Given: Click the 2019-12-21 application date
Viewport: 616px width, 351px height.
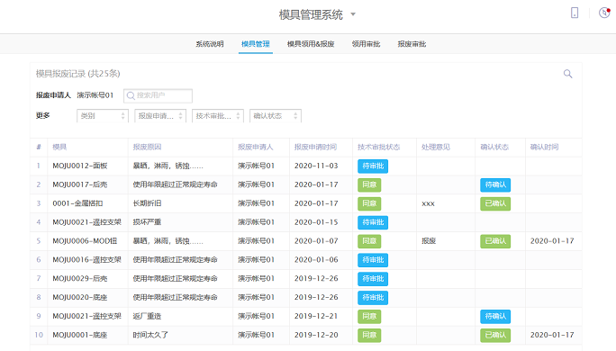Looking at the screenshot, I should click(316, 317).
